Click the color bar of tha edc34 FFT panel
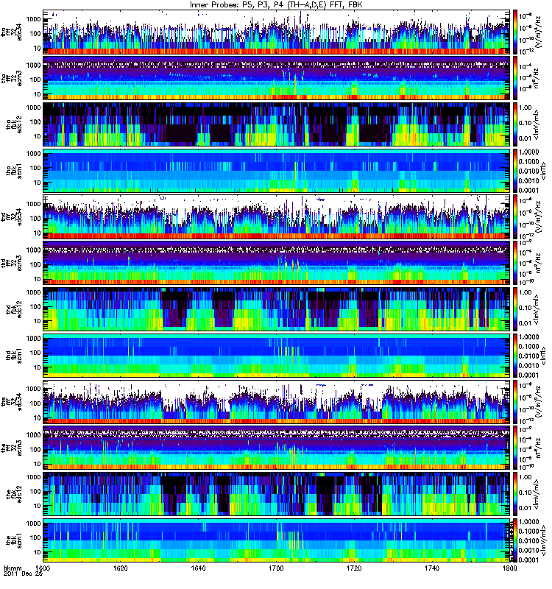The image size is (552, 589). coord(515,32)
